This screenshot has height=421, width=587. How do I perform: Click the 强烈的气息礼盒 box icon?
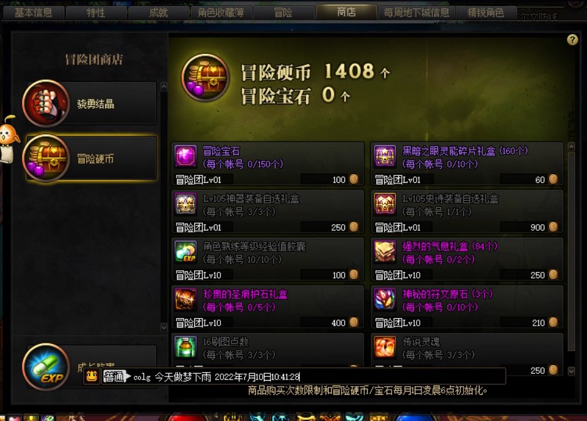point(385,252)
